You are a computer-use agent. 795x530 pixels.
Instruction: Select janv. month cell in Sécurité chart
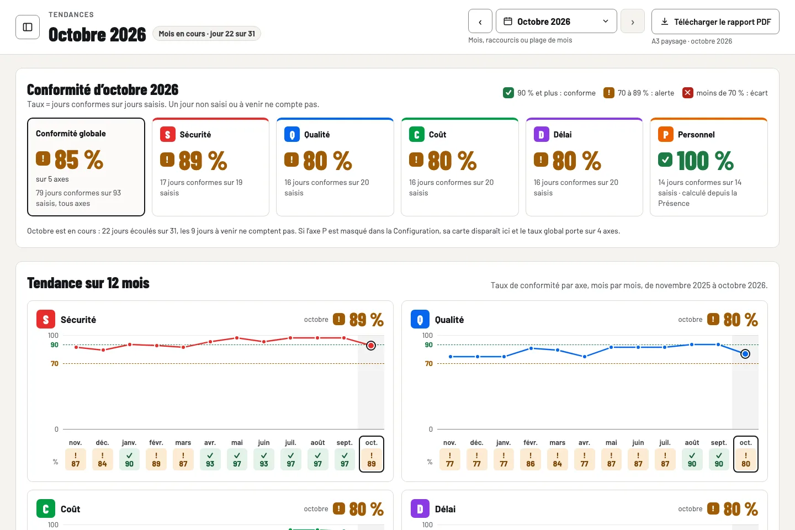coord(129,454)
